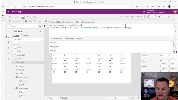The image size is (178, 100).
Task: Open the Share user icon
Action: [x=169, y=17]
